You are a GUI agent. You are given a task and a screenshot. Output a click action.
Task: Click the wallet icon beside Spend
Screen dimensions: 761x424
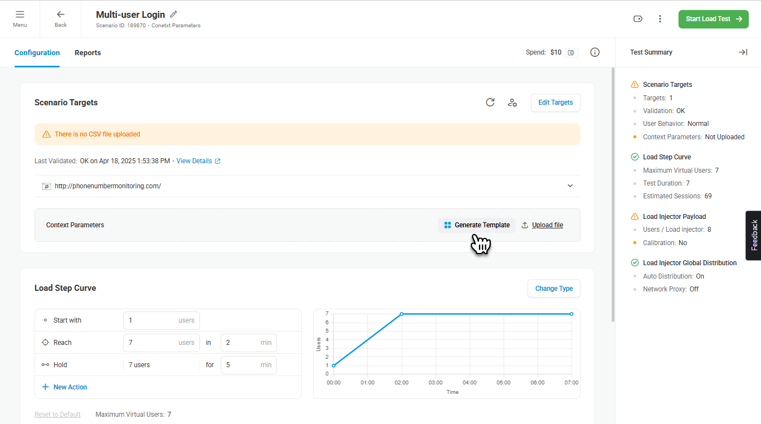point(571,53)
